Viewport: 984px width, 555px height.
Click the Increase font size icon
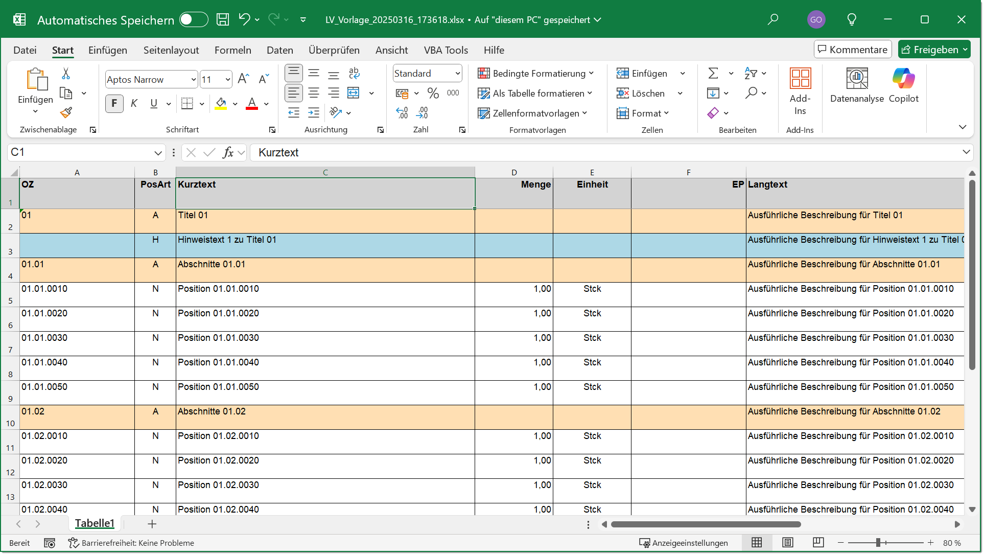click(244, 79)
